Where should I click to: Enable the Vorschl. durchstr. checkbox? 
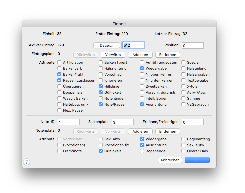pyautogui.click(x=142, y=92)
